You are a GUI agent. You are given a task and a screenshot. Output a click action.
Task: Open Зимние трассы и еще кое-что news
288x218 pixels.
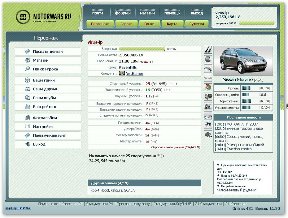(x=239, y=130)
